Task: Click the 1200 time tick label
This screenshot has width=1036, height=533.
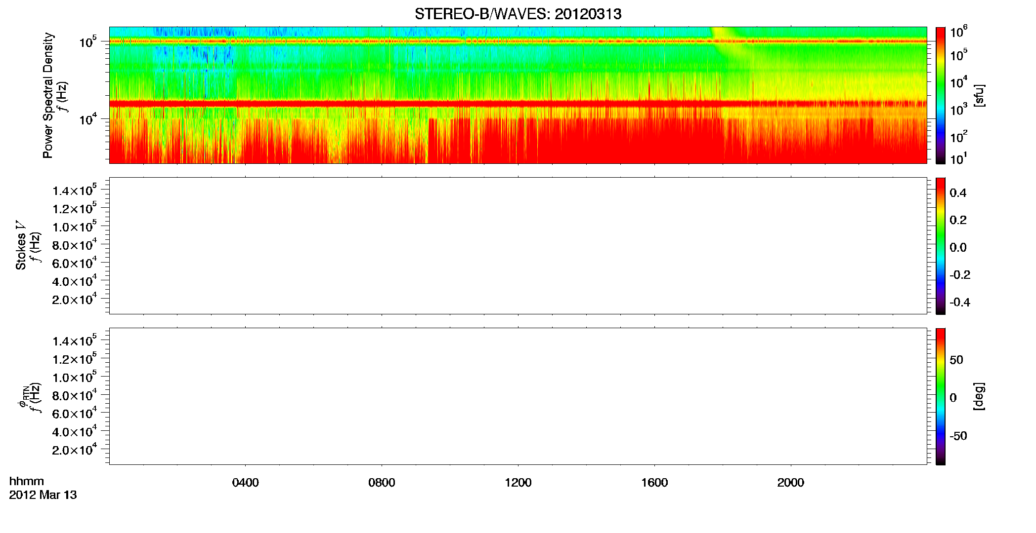Action: pos(518,483)
